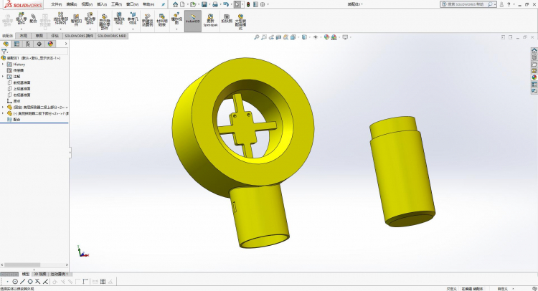Select the DimXpert crosshair tab icon
Screen dimensions: 538x291
tap(39, 44)
